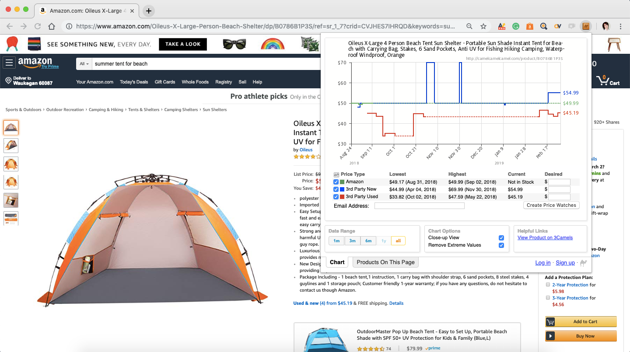The width and height of the screenshot is (630, 352).
Task: Open Chrome three-dot menu
Action: (621, 26)
